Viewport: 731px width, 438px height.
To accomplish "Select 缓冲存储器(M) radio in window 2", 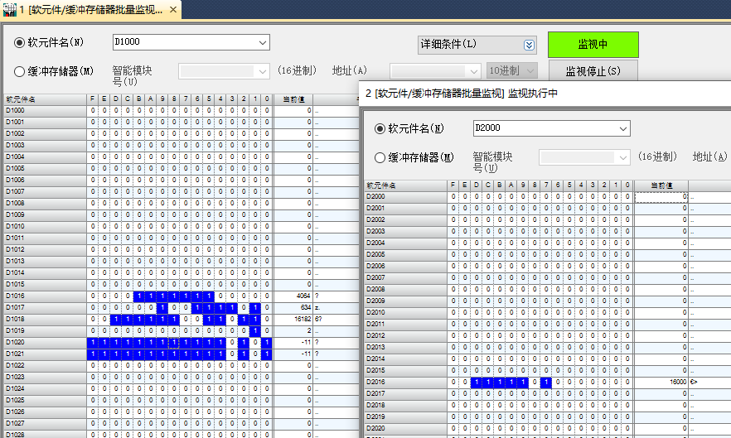I will point(380,158).
